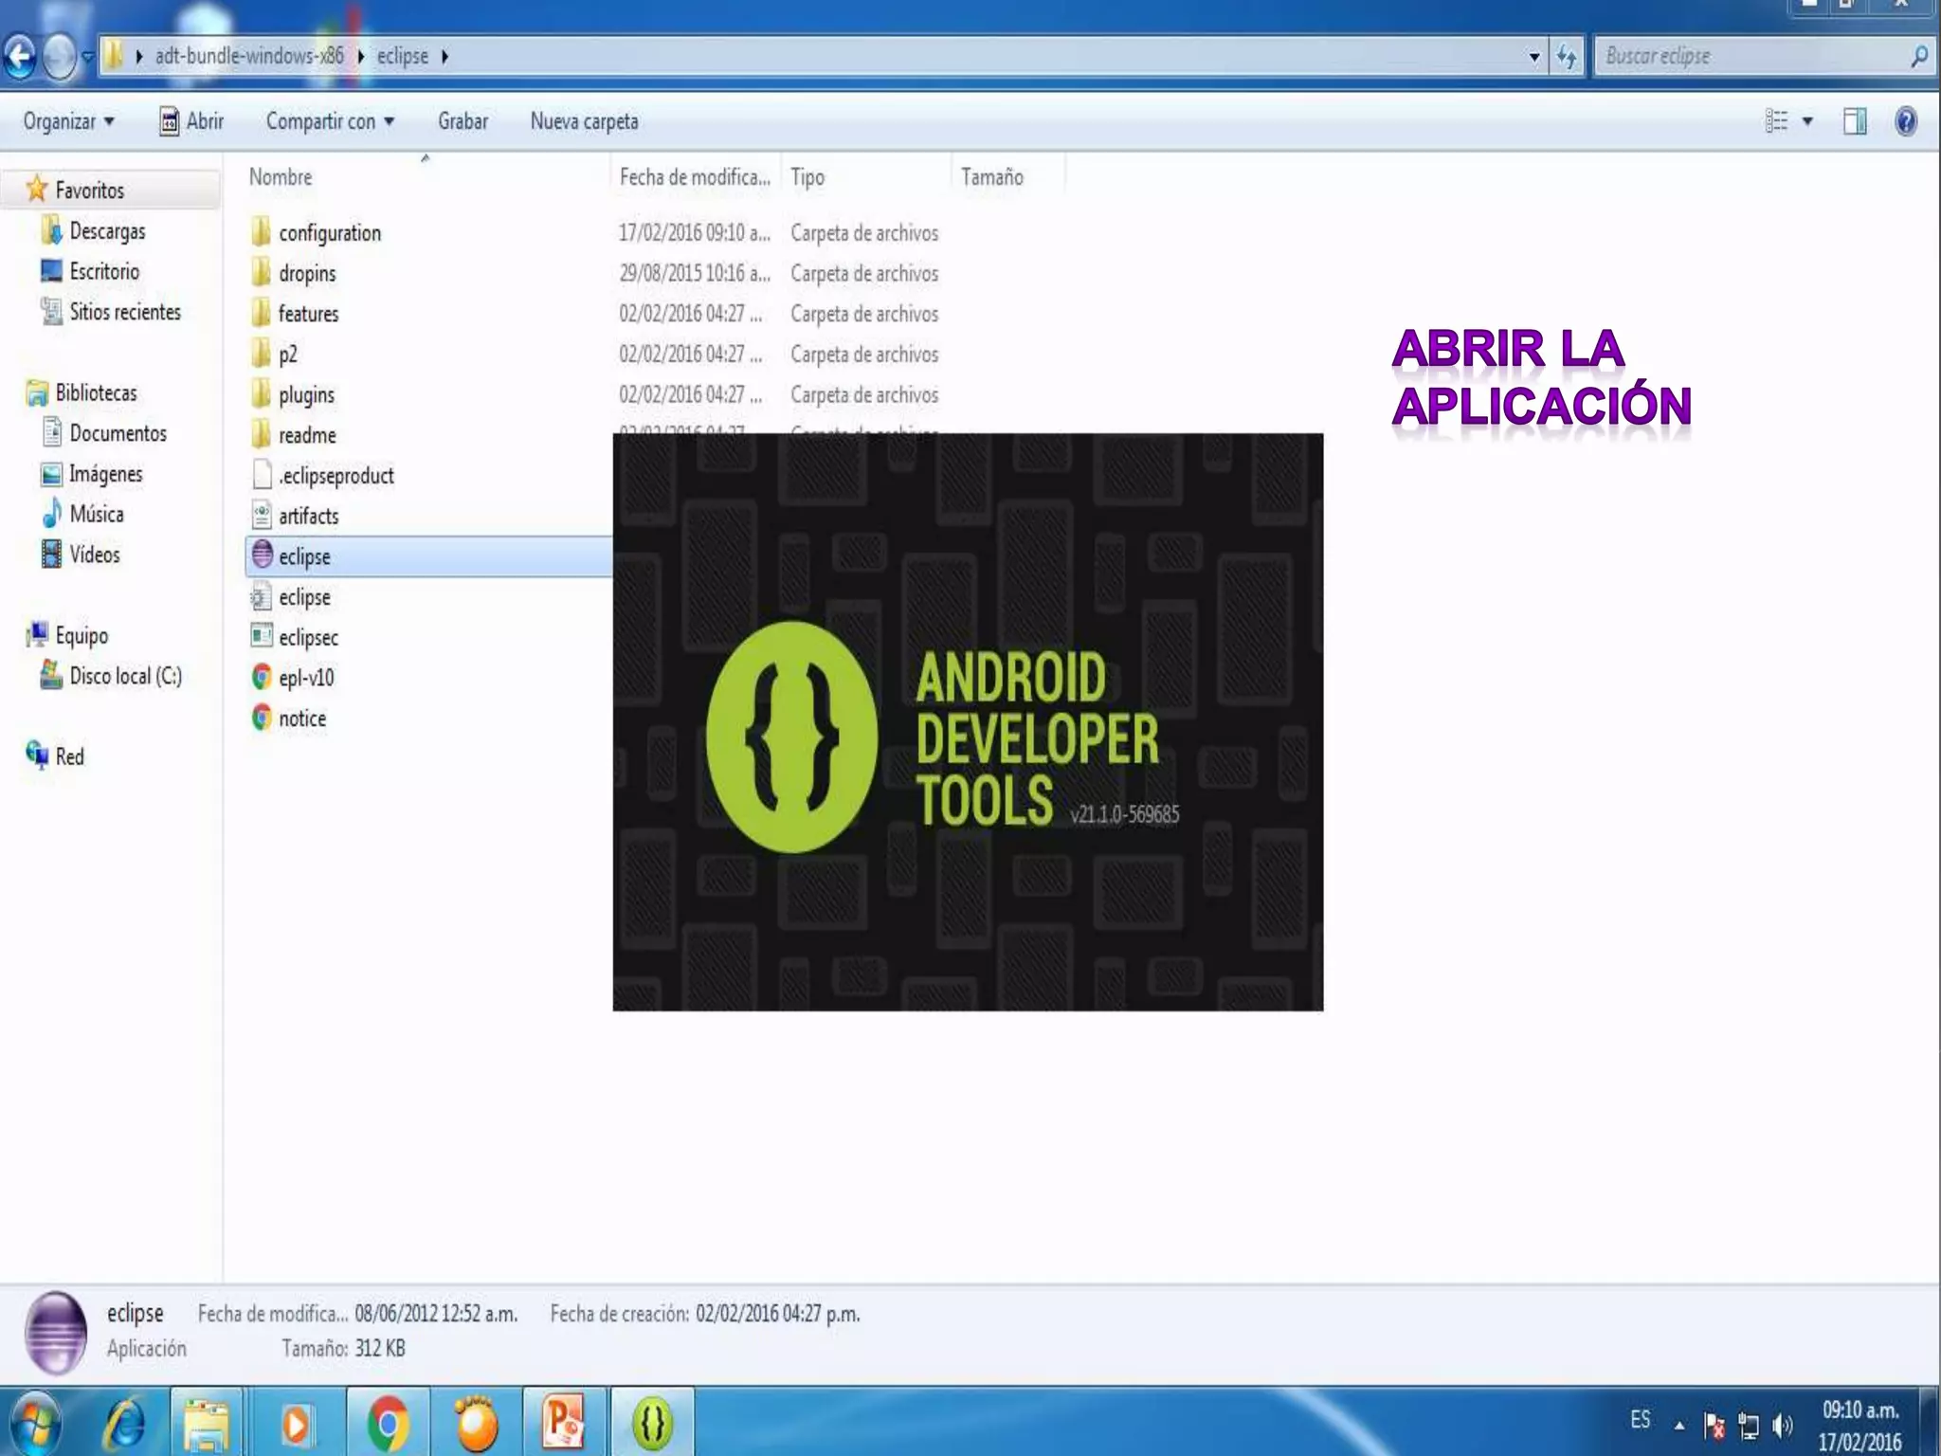Toggle the preview pane icon

(x=1855, y=121)
